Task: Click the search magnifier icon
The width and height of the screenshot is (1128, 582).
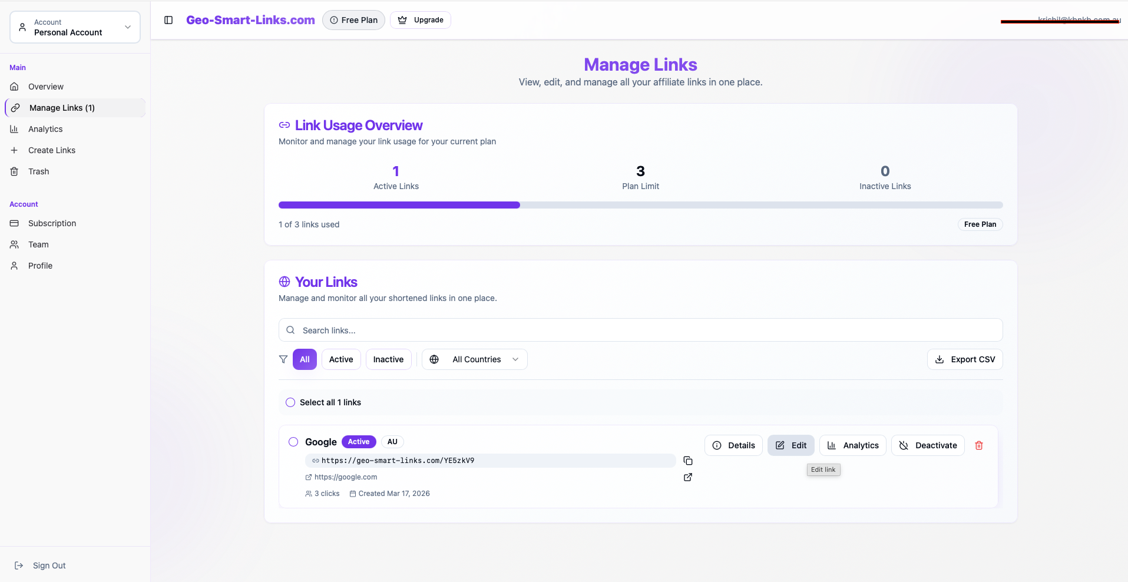Action: coord(290,330)
